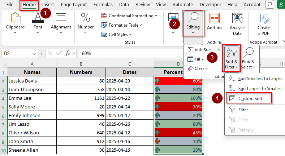Open Find & Select menu
This screenshot has width=285, height=156.
[x=248, y=58]
